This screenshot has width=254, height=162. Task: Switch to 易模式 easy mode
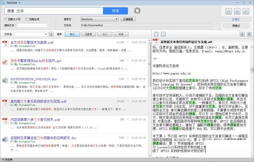pos(236,26)
